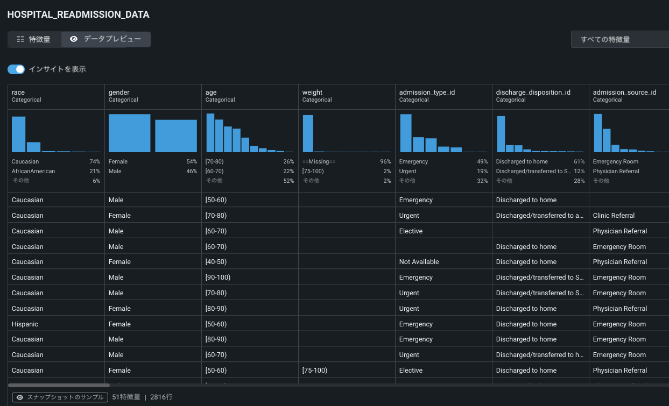Click the Male bar in gender histogram
Image resolution: width=669 pixels, height=406 pixels.
(x=176, y=136)
